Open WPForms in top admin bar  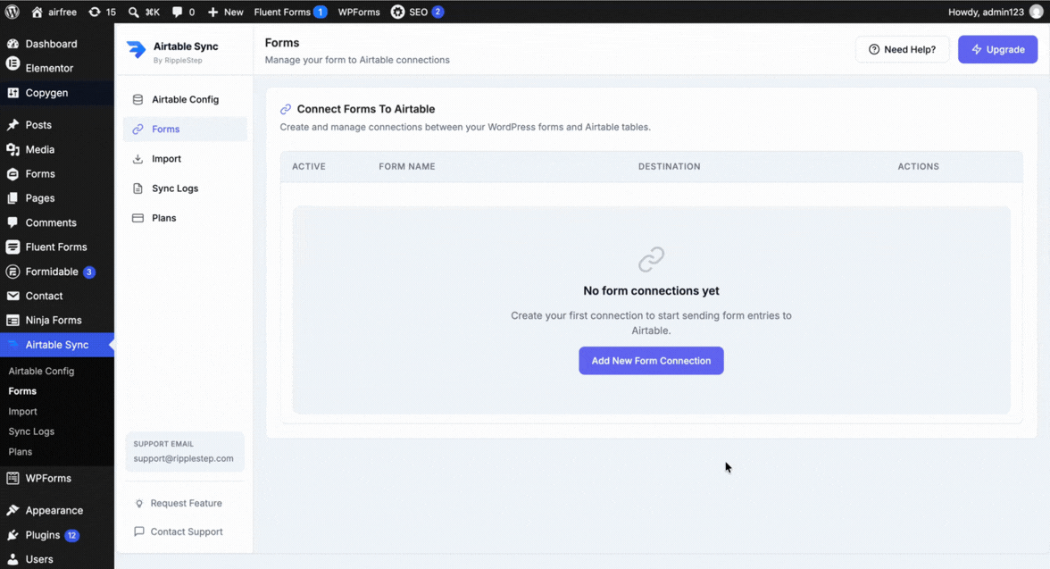tap(359, 12)
